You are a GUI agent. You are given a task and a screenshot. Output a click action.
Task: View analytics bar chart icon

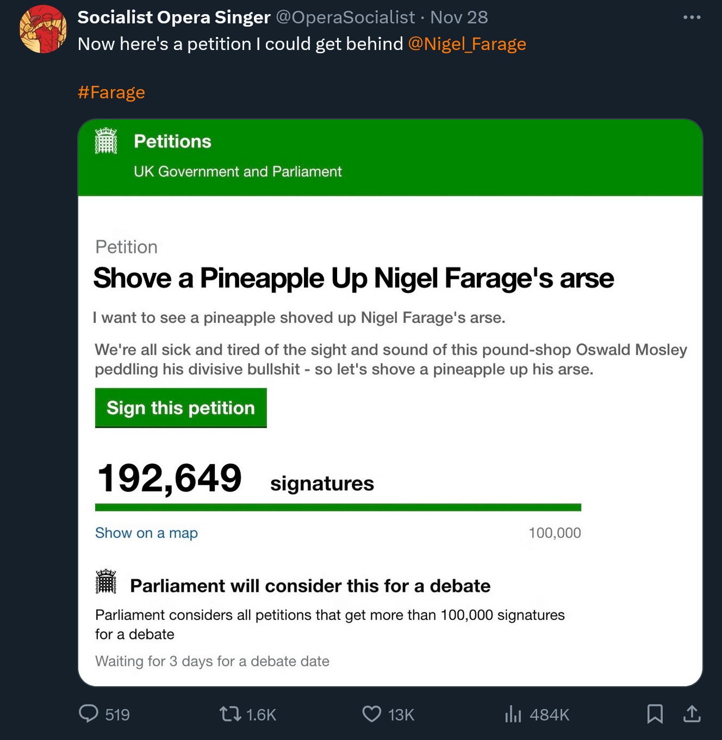(x=513, y=713)
